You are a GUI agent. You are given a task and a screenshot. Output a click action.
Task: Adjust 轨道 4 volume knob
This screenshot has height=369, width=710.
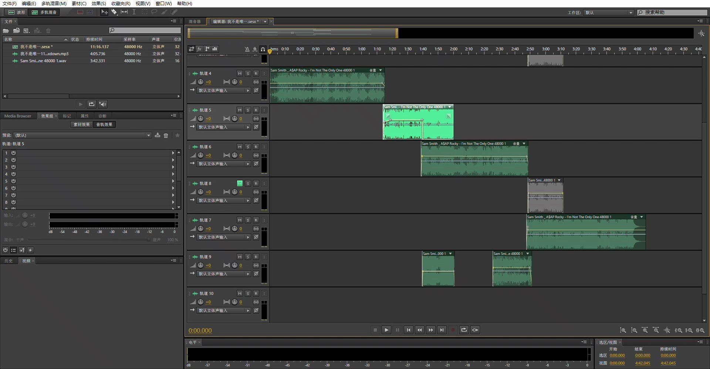[200, 82]
